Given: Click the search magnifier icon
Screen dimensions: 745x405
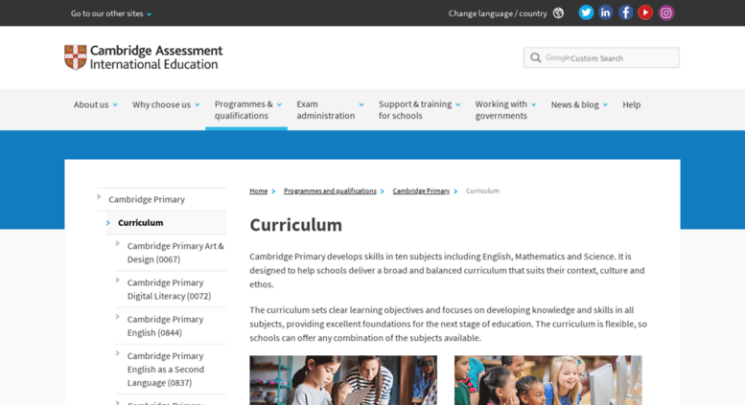Looking at the screenshot, I should tap(535, 57).
